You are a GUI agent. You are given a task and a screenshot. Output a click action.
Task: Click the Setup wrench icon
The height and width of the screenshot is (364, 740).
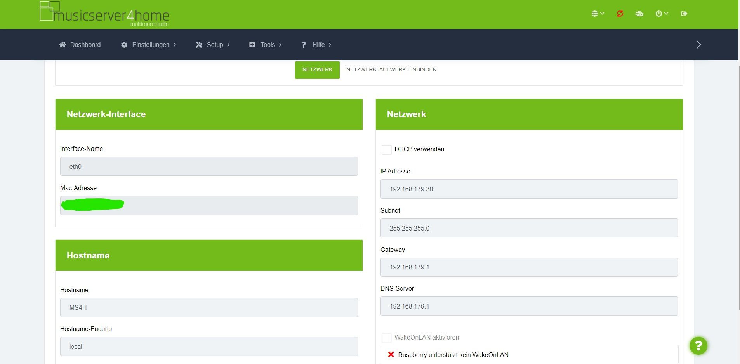coord(199,45)
